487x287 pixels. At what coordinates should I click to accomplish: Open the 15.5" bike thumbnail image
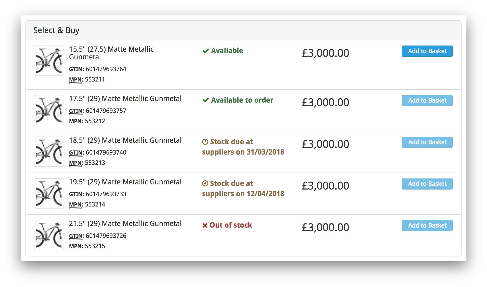(49, 61)
